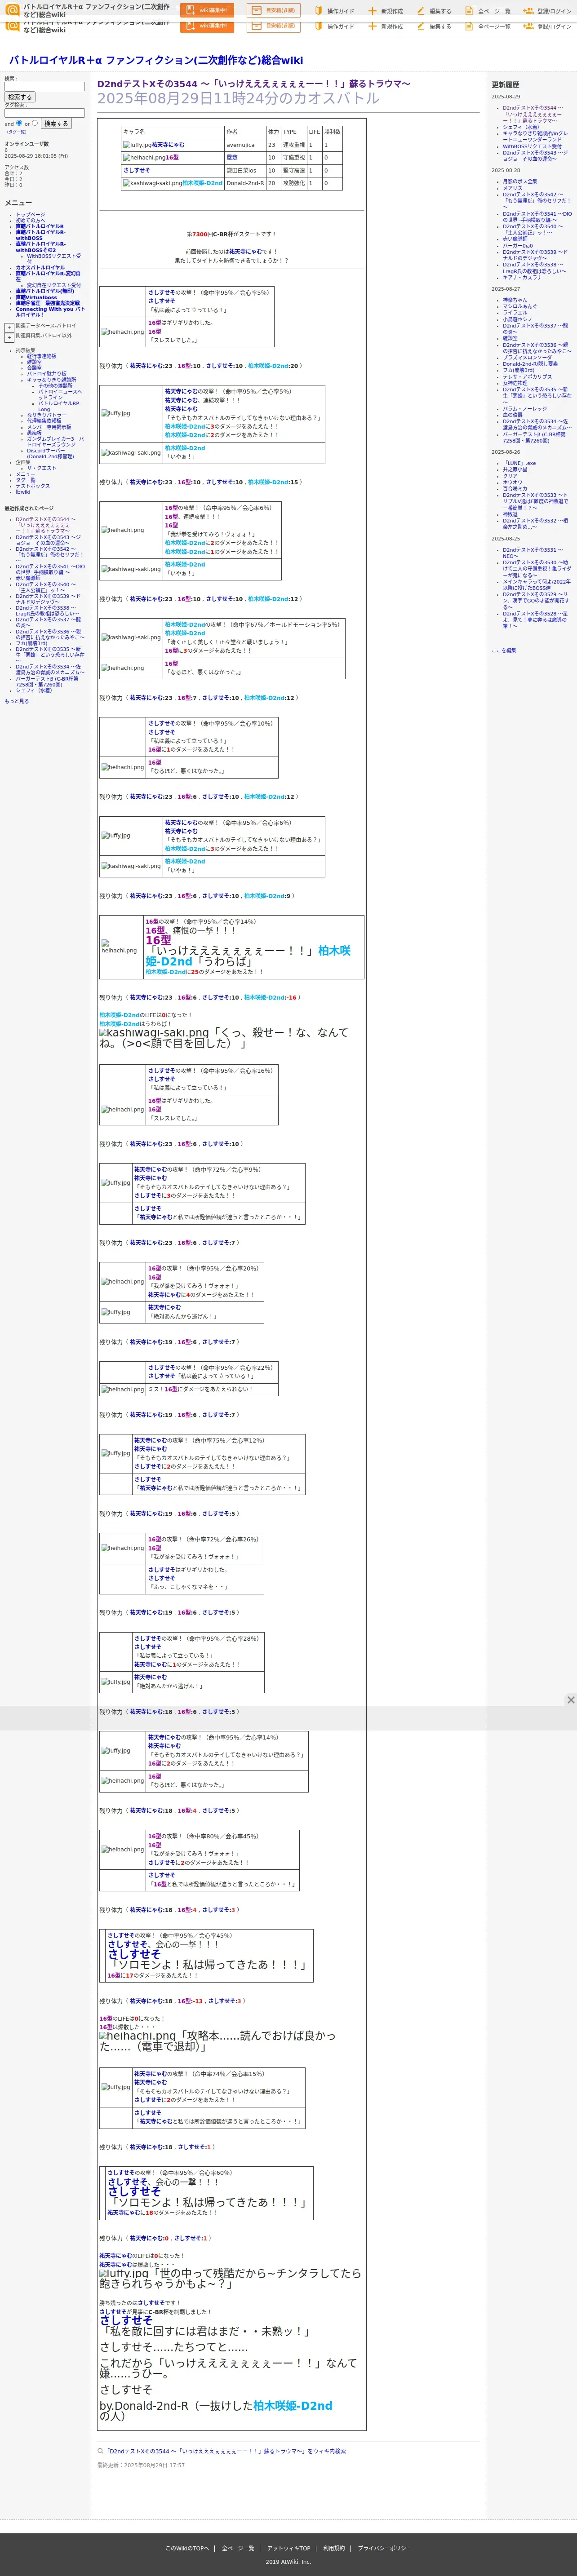This screenshot has height=2576, width=577.
Task: Open バーガー0ω0 in update history
Action: (x=518, y=246)
